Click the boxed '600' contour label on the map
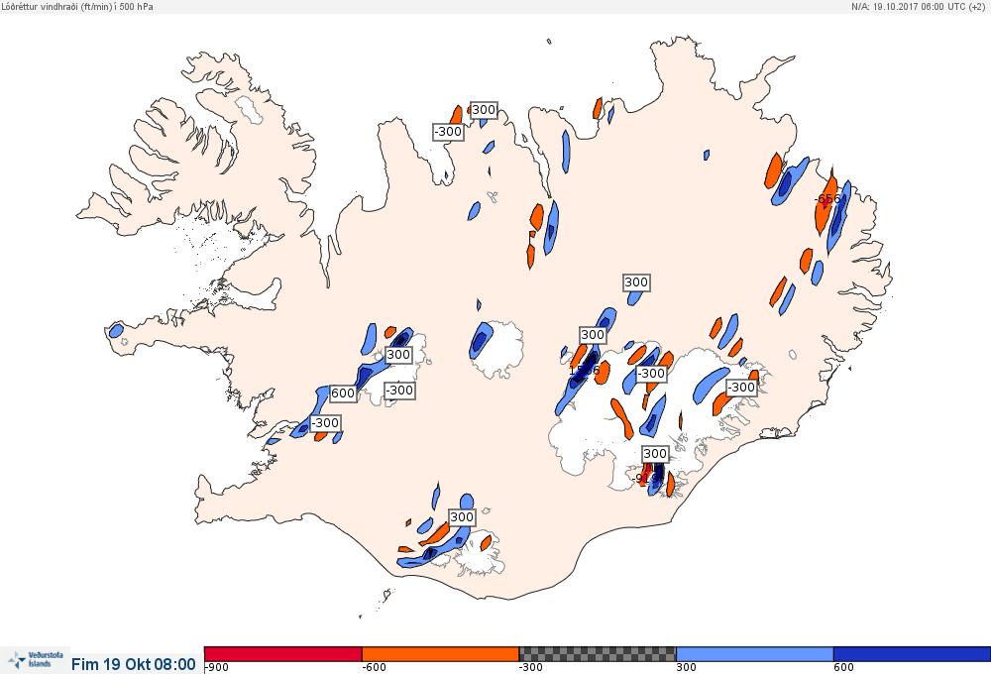Viewport: 991px width, 674px height. [x=343, y=393]
